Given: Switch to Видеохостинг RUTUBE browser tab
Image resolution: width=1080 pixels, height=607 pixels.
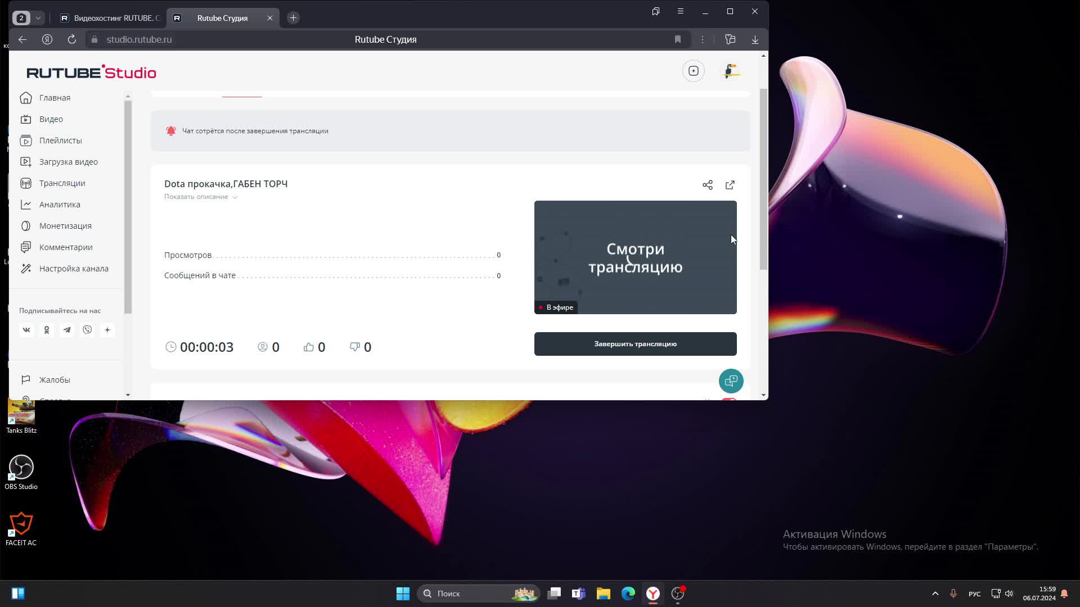Looking at the screenshot, I should tap(111, 18).
